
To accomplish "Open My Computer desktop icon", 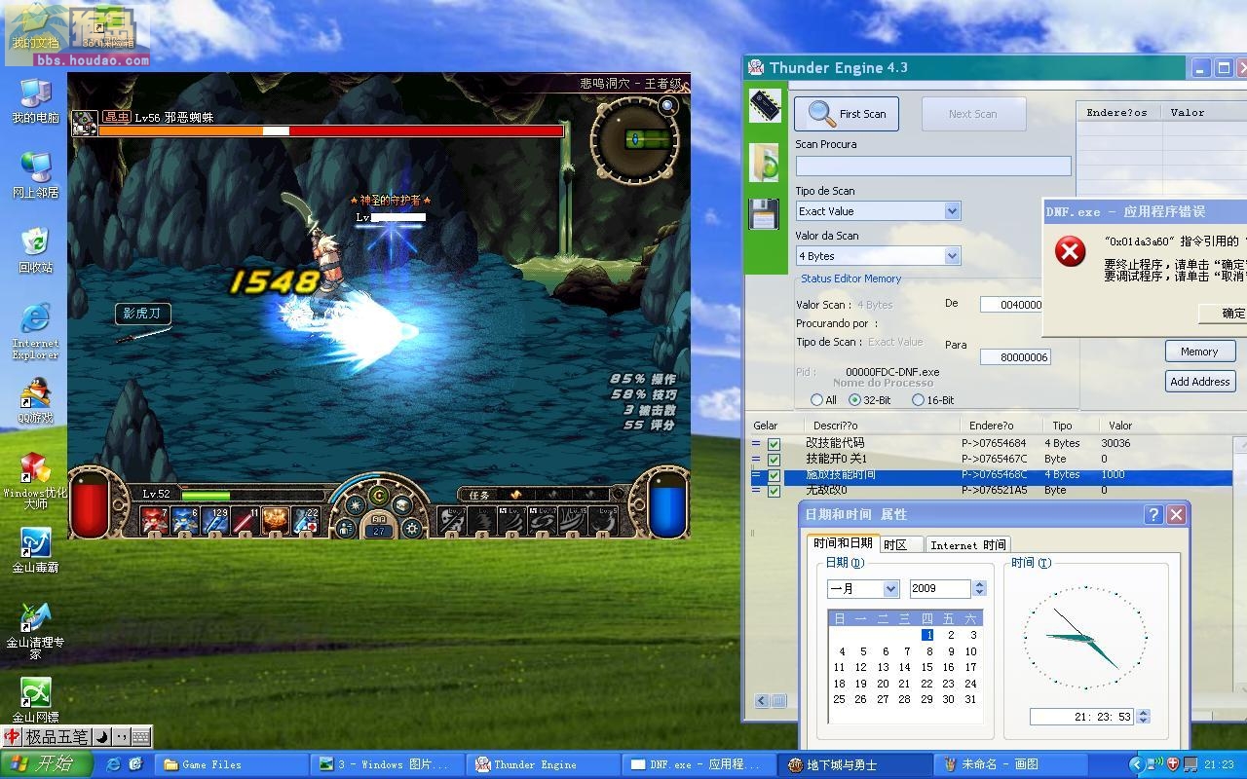I will coord(35,100).
